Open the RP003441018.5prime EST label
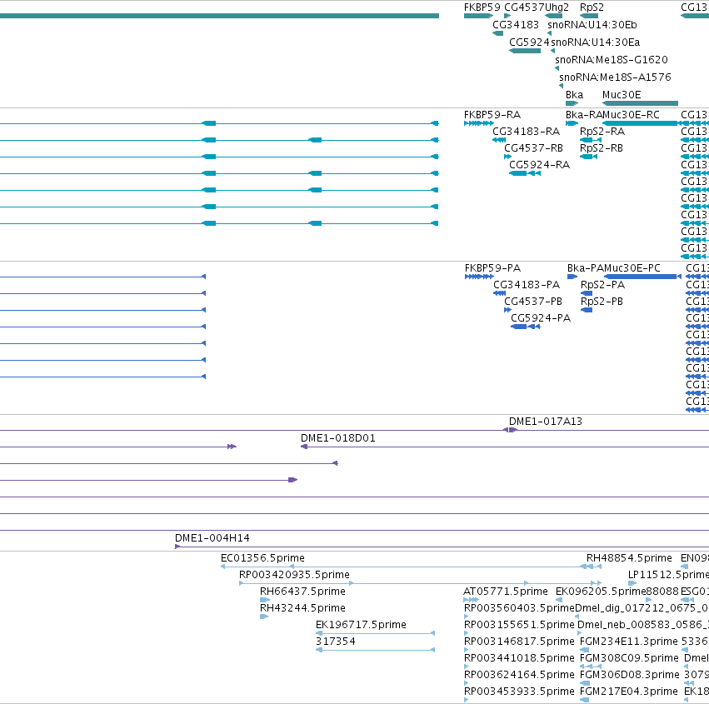The width and height of the screenshot is (709, 704). pos(519,658)
